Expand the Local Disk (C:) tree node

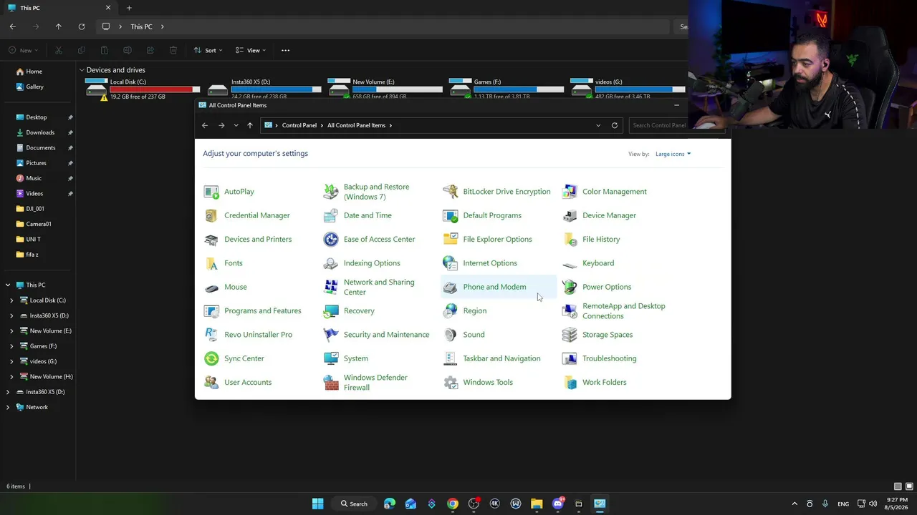11,300
